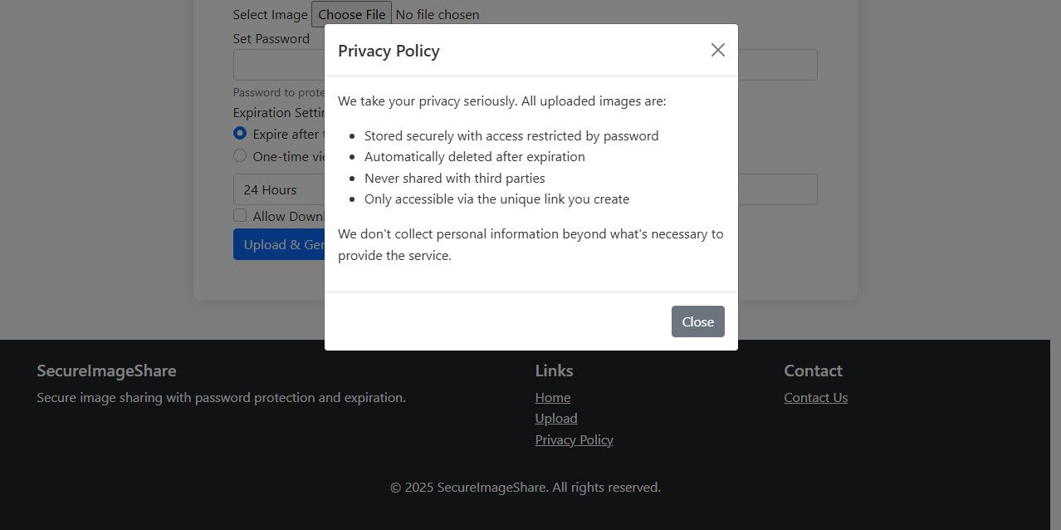Click the SecureImageShare footer heading
Viewport: 1061px width, 530px height.
tap(106, 371)
